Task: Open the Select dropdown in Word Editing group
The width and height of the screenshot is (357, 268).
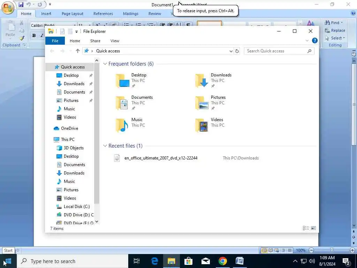Action: (335, 38)
